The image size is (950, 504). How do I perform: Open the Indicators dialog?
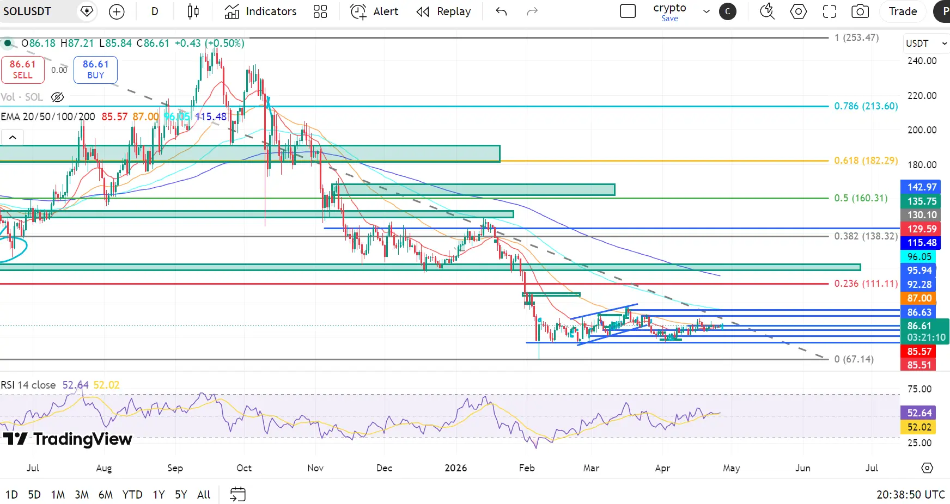pos(260,11)
